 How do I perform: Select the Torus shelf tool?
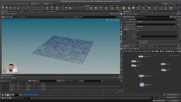click(x=14, y=8)
